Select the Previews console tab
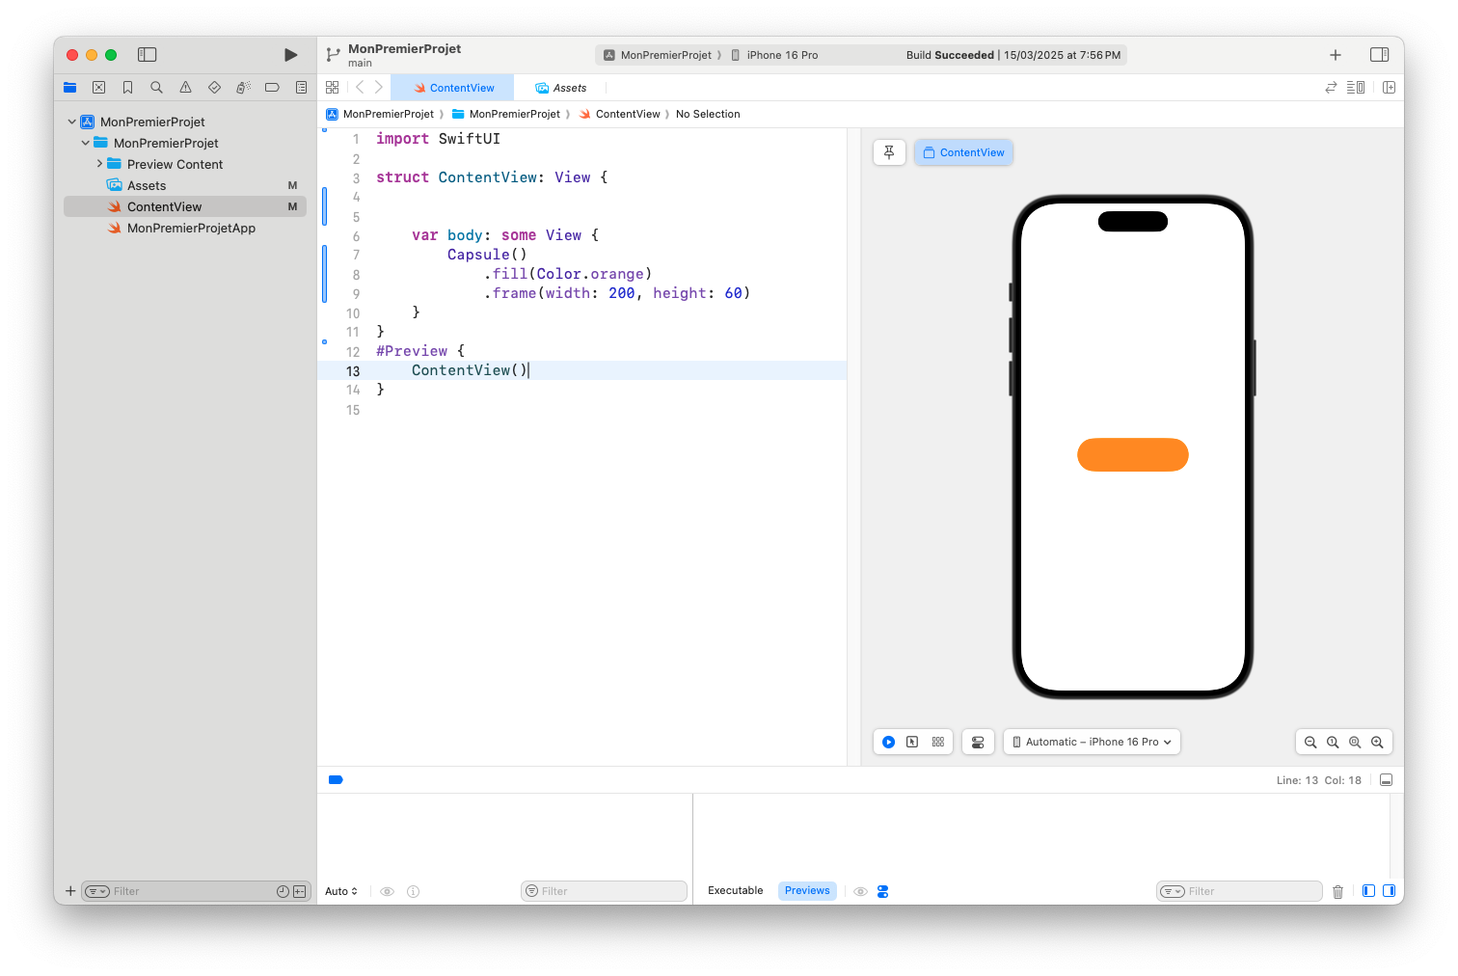Viewport: 1458px width, 976px height. [807, 891]
